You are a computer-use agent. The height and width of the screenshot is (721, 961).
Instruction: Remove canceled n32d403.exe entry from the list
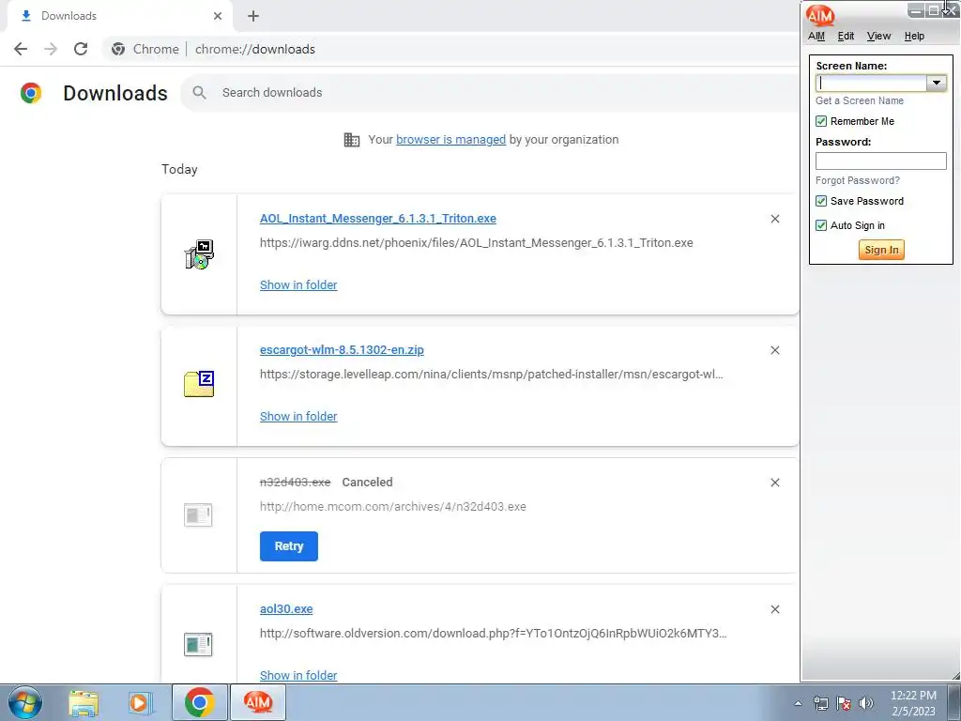[x=774, y=483]
